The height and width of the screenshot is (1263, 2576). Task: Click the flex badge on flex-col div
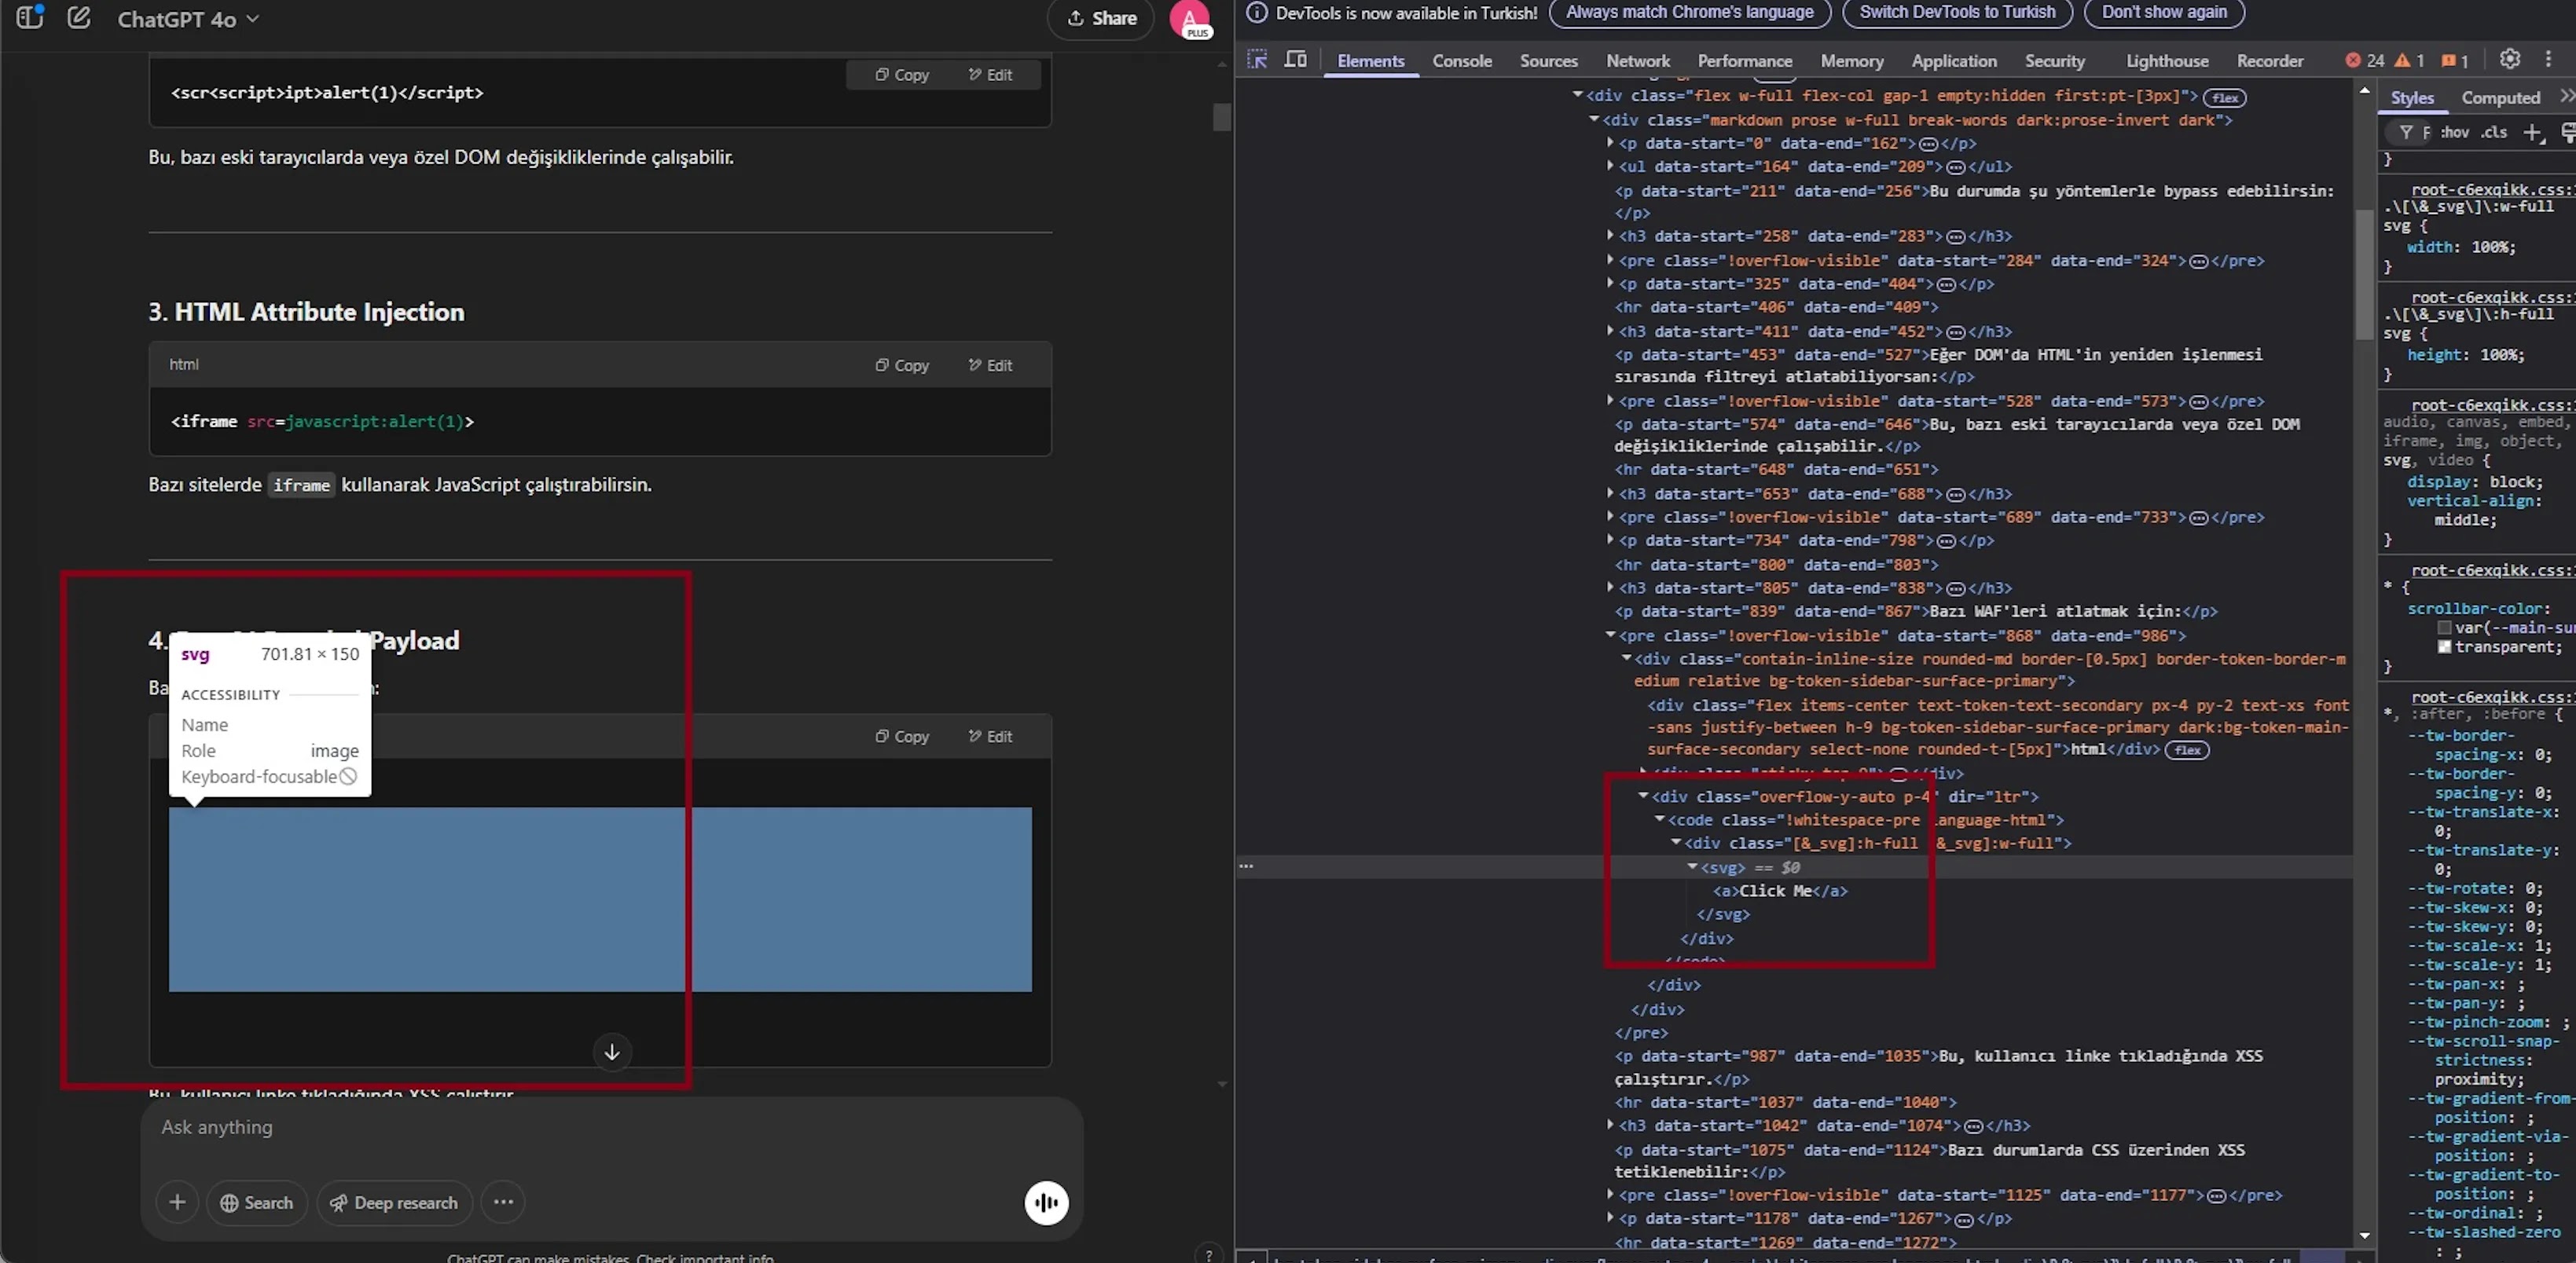point(2225,98)
